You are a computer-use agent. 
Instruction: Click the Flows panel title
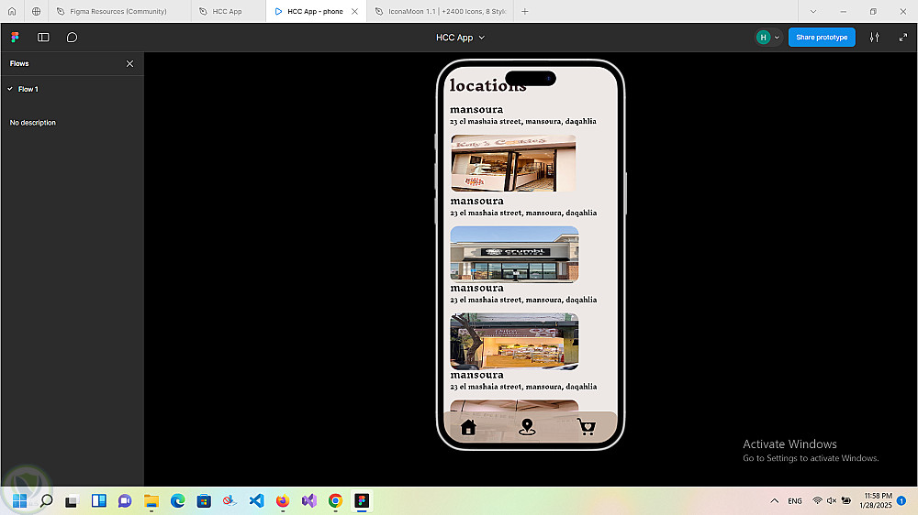[x=19, y=64]
